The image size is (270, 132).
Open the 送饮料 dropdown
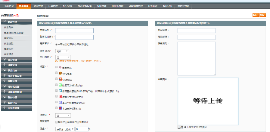63,116
